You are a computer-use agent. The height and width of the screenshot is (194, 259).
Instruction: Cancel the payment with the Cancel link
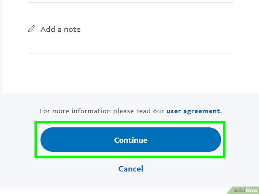pos(131,169)
